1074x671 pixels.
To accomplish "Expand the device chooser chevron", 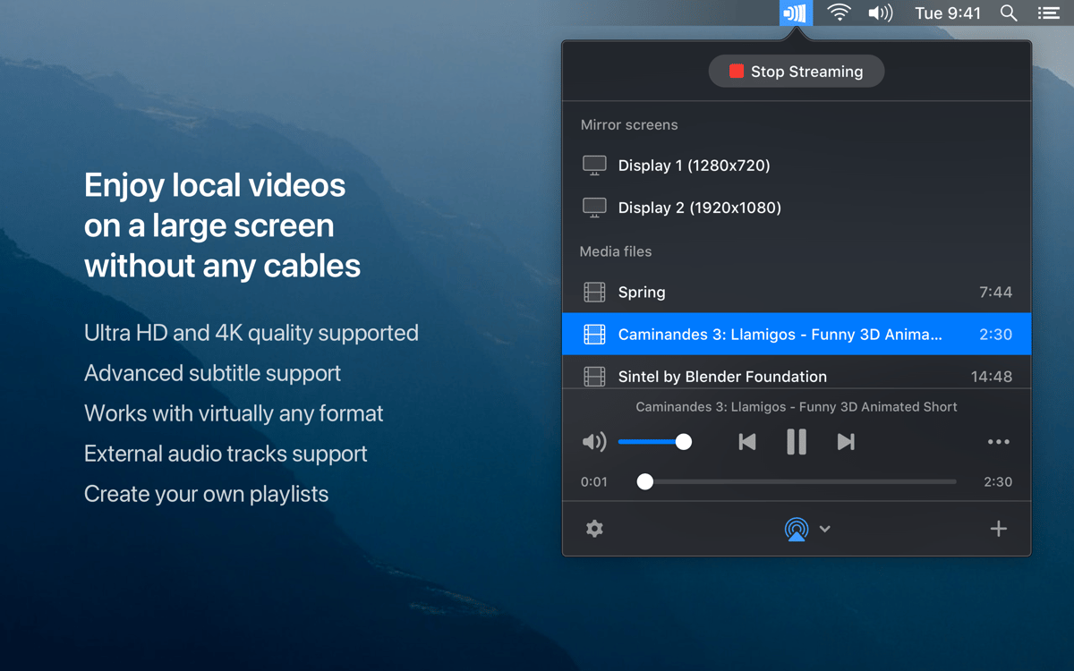I will [825, 529].
